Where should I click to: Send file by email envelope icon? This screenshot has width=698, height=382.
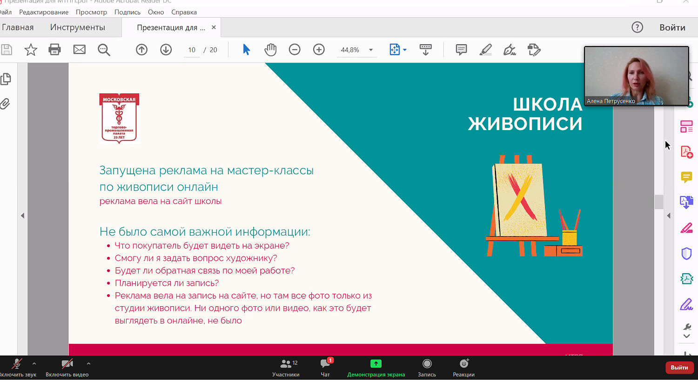tap(80, 50)
